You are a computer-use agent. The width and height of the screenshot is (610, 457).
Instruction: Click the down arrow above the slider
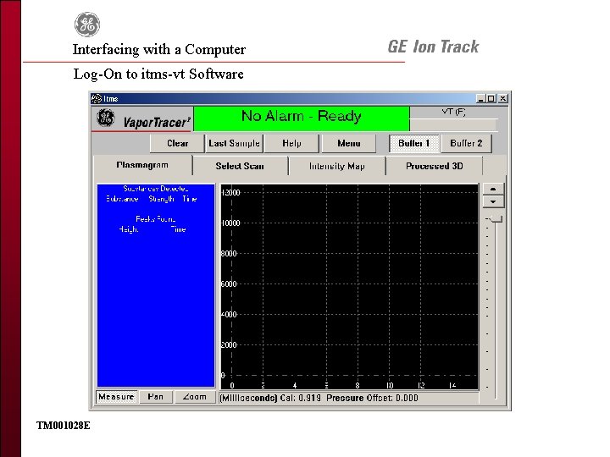[493, 201]
